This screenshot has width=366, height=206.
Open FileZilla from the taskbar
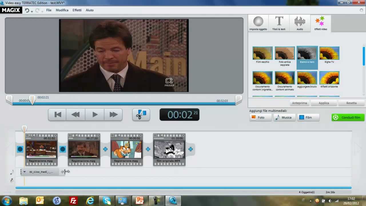point(73,201)
